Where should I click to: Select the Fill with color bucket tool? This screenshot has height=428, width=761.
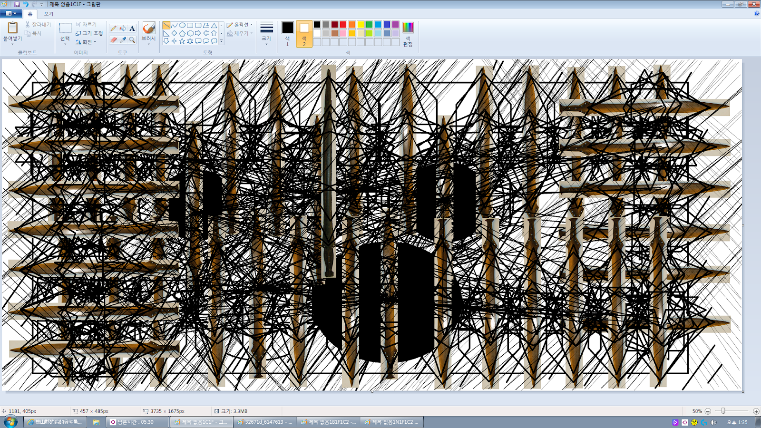[123, 29]
